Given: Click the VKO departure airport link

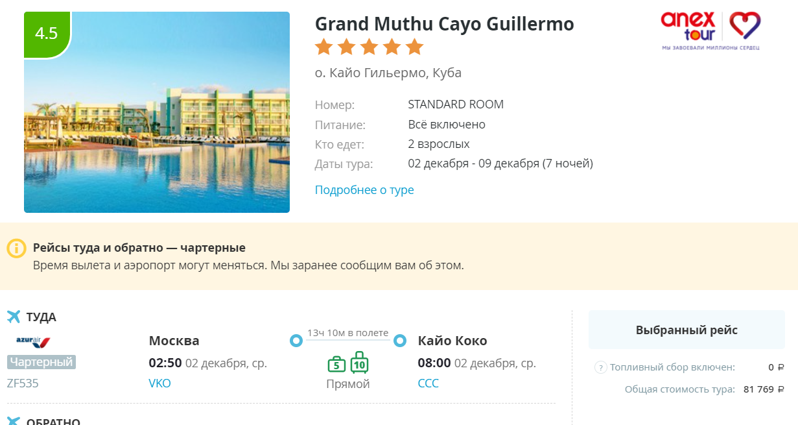Looking at the screenshot, I should 160,383.
